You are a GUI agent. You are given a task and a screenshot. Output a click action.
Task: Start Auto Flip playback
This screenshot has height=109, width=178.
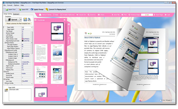coord(116,15)
